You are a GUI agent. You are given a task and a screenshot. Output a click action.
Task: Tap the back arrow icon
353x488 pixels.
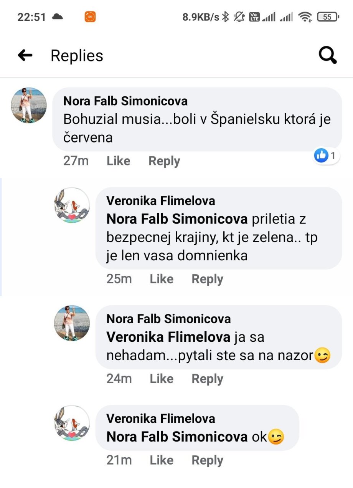25,56
